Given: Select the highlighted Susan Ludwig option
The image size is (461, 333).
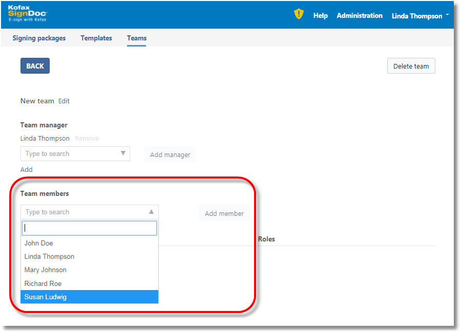Looking at the screenshot, I should pyautogui.click(x=46, y=297).
